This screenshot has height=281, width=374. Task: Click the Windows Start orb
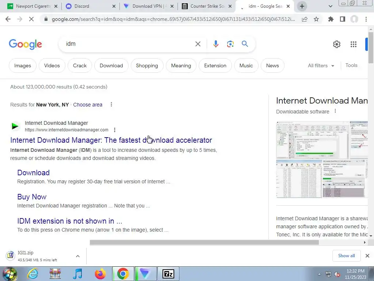point(9,274)
